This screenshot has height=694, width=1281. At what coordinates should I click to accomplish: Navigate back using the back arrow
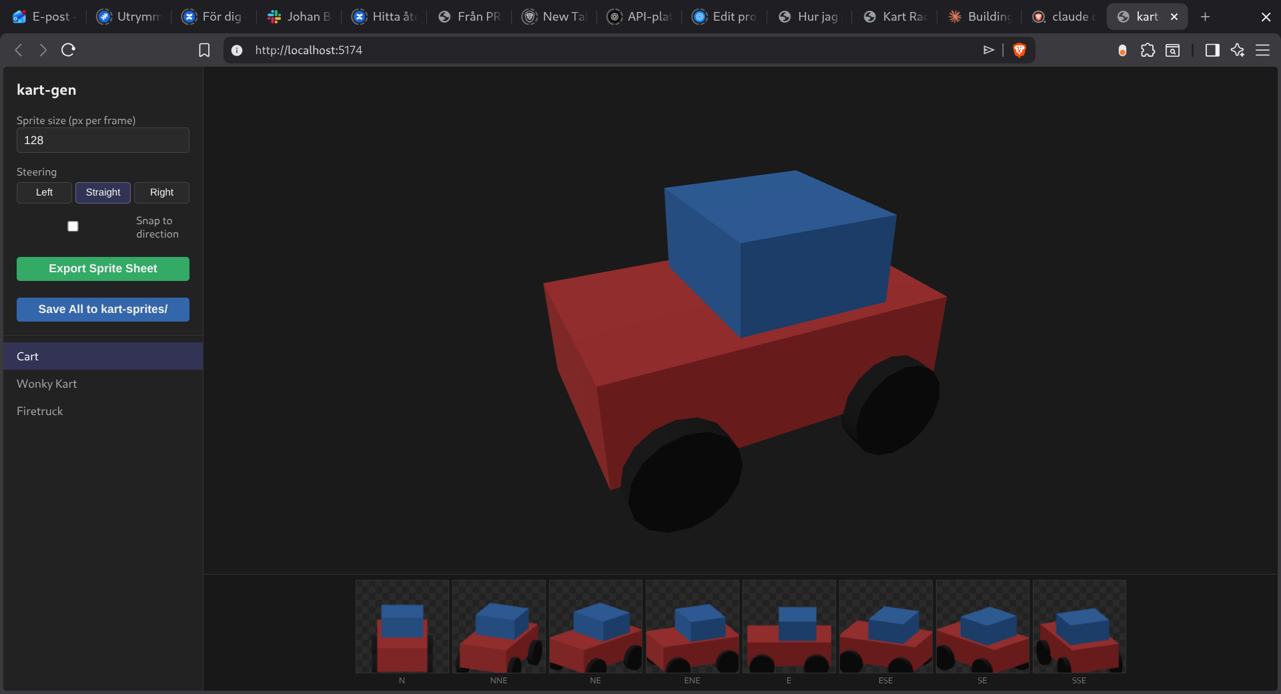pos(18,50)
